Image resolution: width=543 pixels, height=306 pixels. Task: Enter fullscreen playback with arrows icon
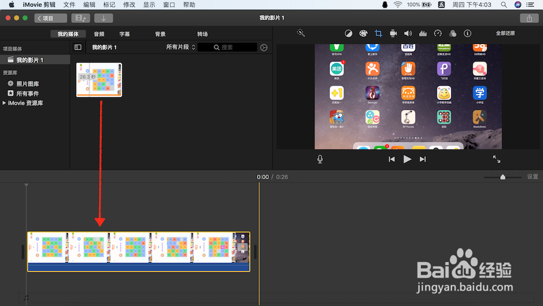[x=497, y=159]
